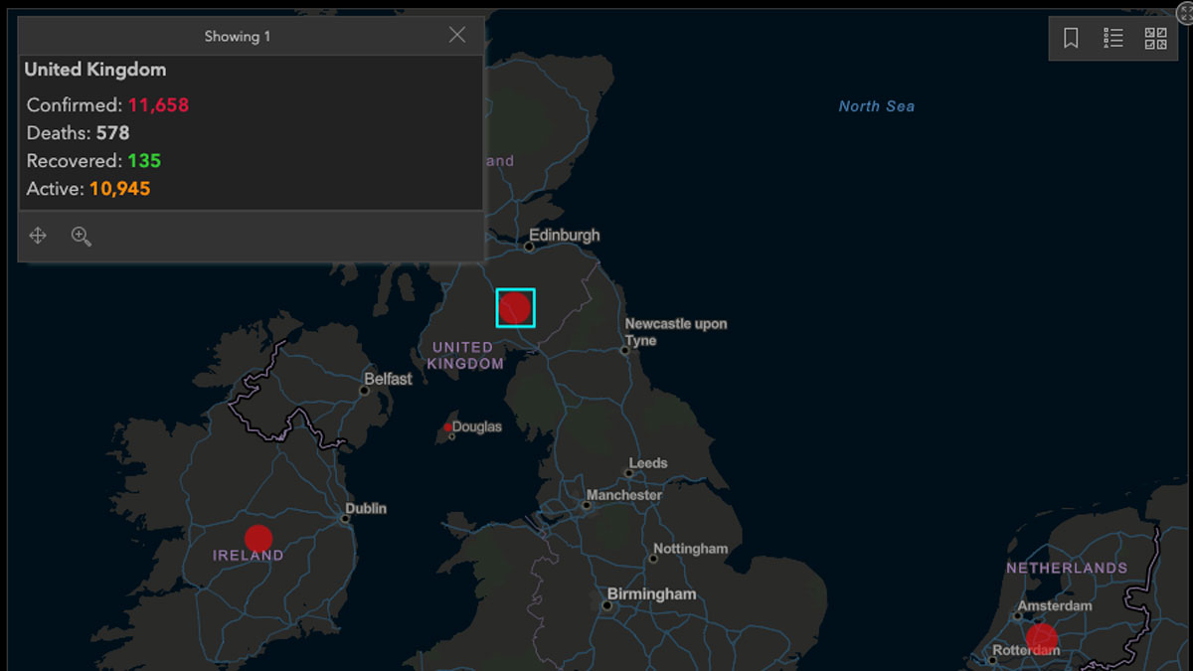Click the North Sea label
Viewport: 1193px width, 671px height.
pos(876,106)
